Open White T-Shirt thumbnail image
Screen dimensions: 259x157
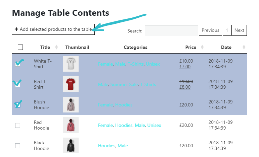tap(71, 64)
